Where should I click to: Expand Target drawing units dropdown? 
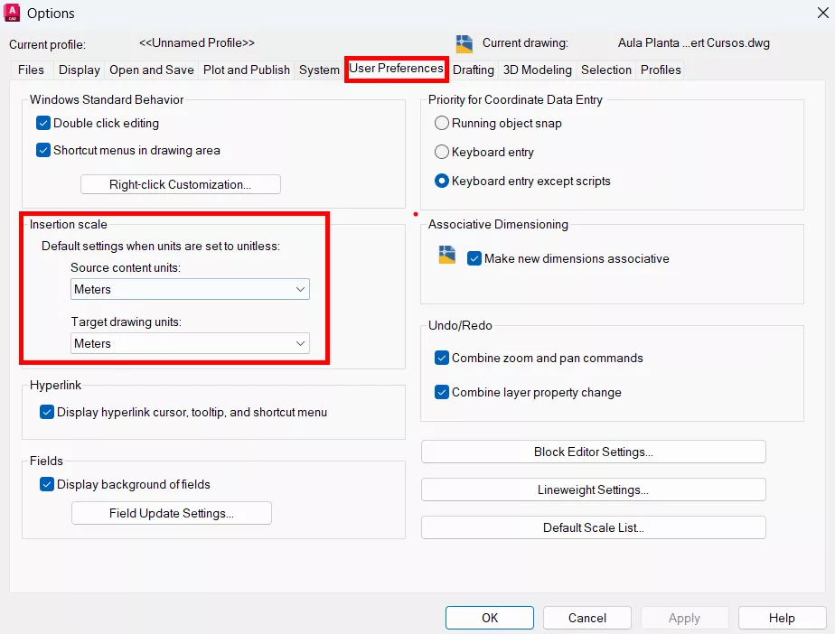pyautogui.click(x=190, y=343)
